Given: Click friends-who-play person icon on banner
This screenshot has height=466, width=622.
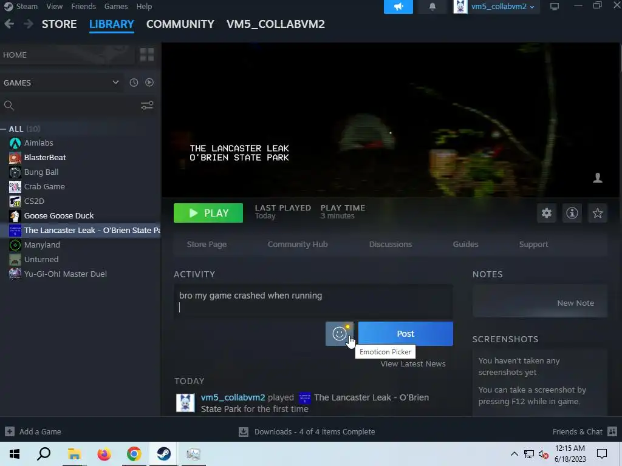Looking at the screenshot, I should coord(598,178).
